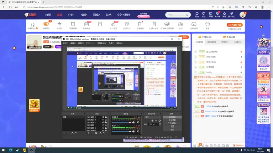The image size is (273, 153).
Task: Open 桌面音频 mixer settings gear
Action: [138, 122]
